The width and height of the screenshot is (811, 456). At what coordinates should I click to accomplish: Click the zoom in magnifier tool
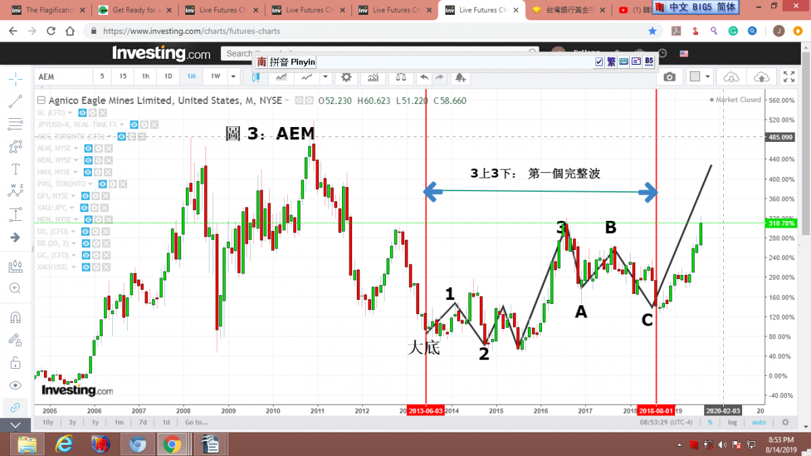[15, 288]
